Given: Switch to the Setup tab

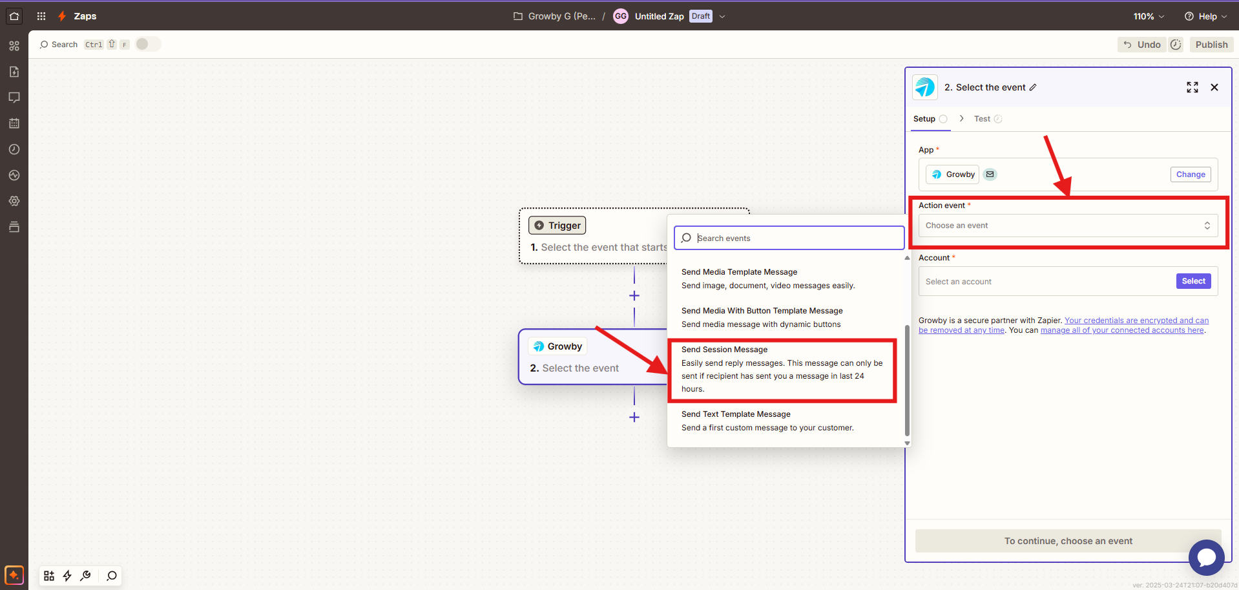Looking at the screenshot, I should [930, 119].
